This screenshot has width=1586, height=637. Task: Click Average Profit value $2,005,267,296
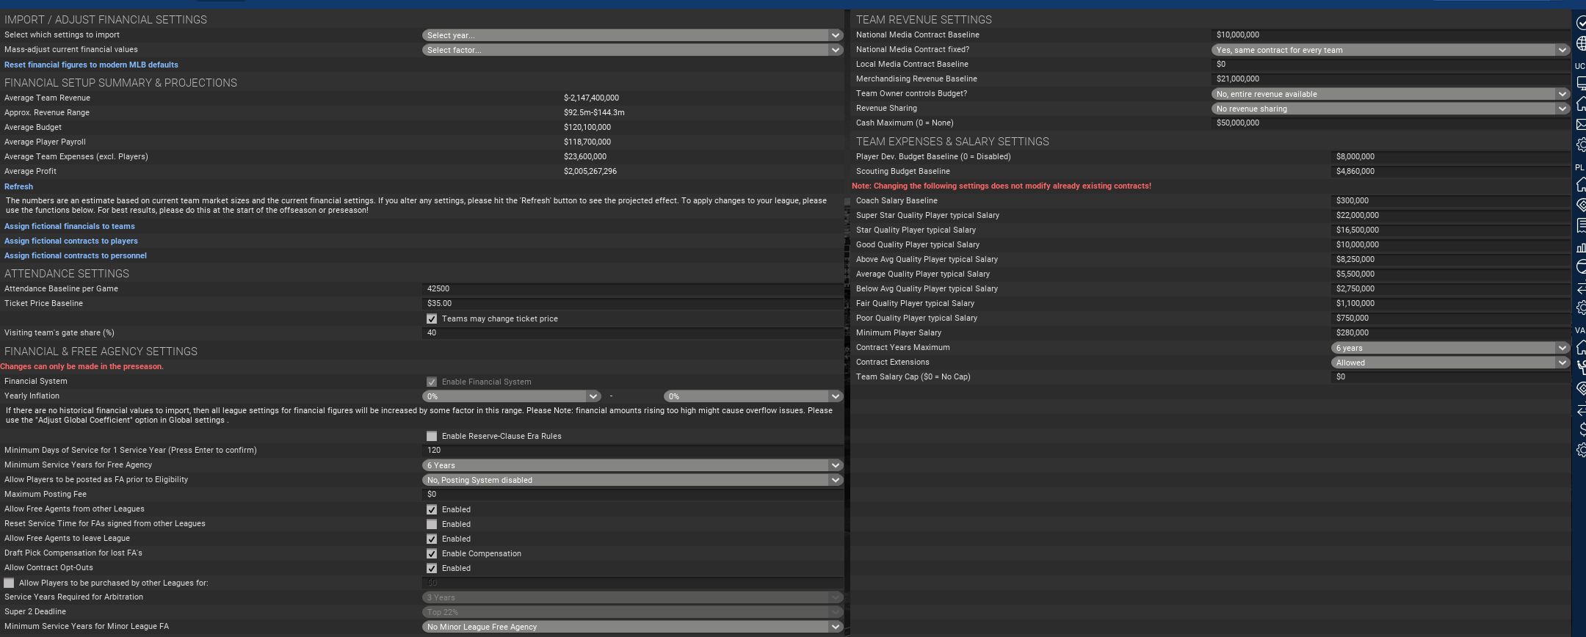[590, 171]
